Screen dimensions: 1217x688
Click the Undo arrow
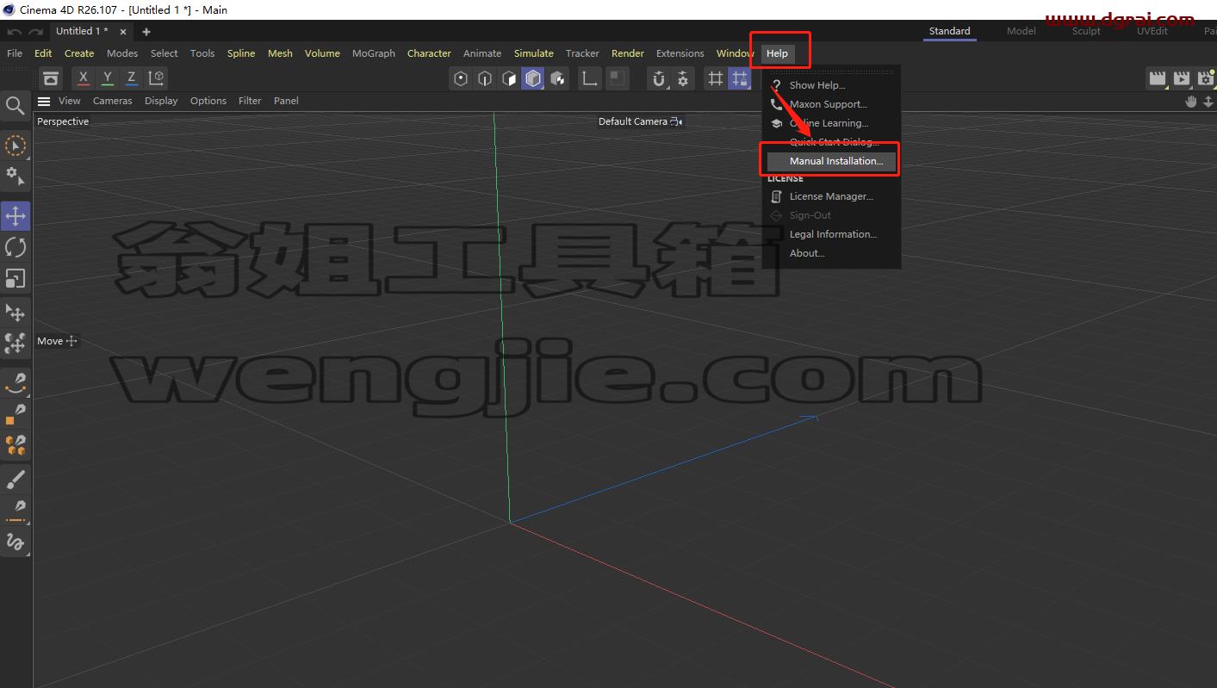[14, 32]
